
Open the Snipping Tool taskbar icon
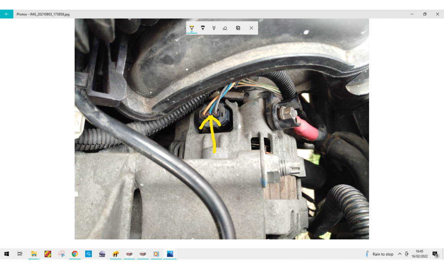coord(61,254)
